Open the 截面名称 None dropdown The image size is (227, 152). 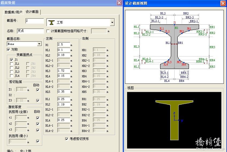click(39, 44)
